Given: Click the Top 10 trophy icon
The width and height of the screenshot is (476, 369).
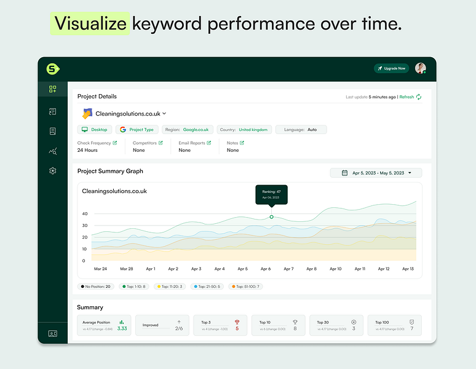Looking at the screenshot, I should click(x=295, y=322).
